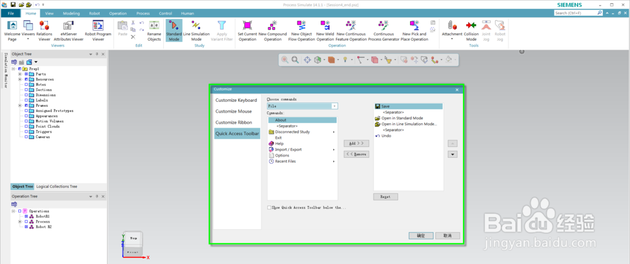Create a New Weld Operation
630x264 pixels.
(x=325, y=30)
